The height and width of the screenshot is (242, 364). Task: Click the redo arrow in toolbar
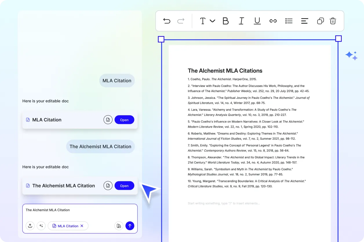click(181, 21)
